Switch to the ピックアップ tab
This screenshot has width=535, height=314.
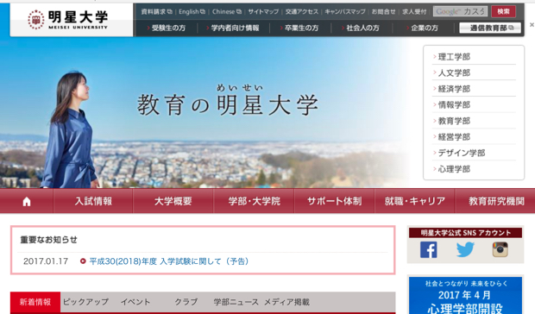(x=85, y=302)
